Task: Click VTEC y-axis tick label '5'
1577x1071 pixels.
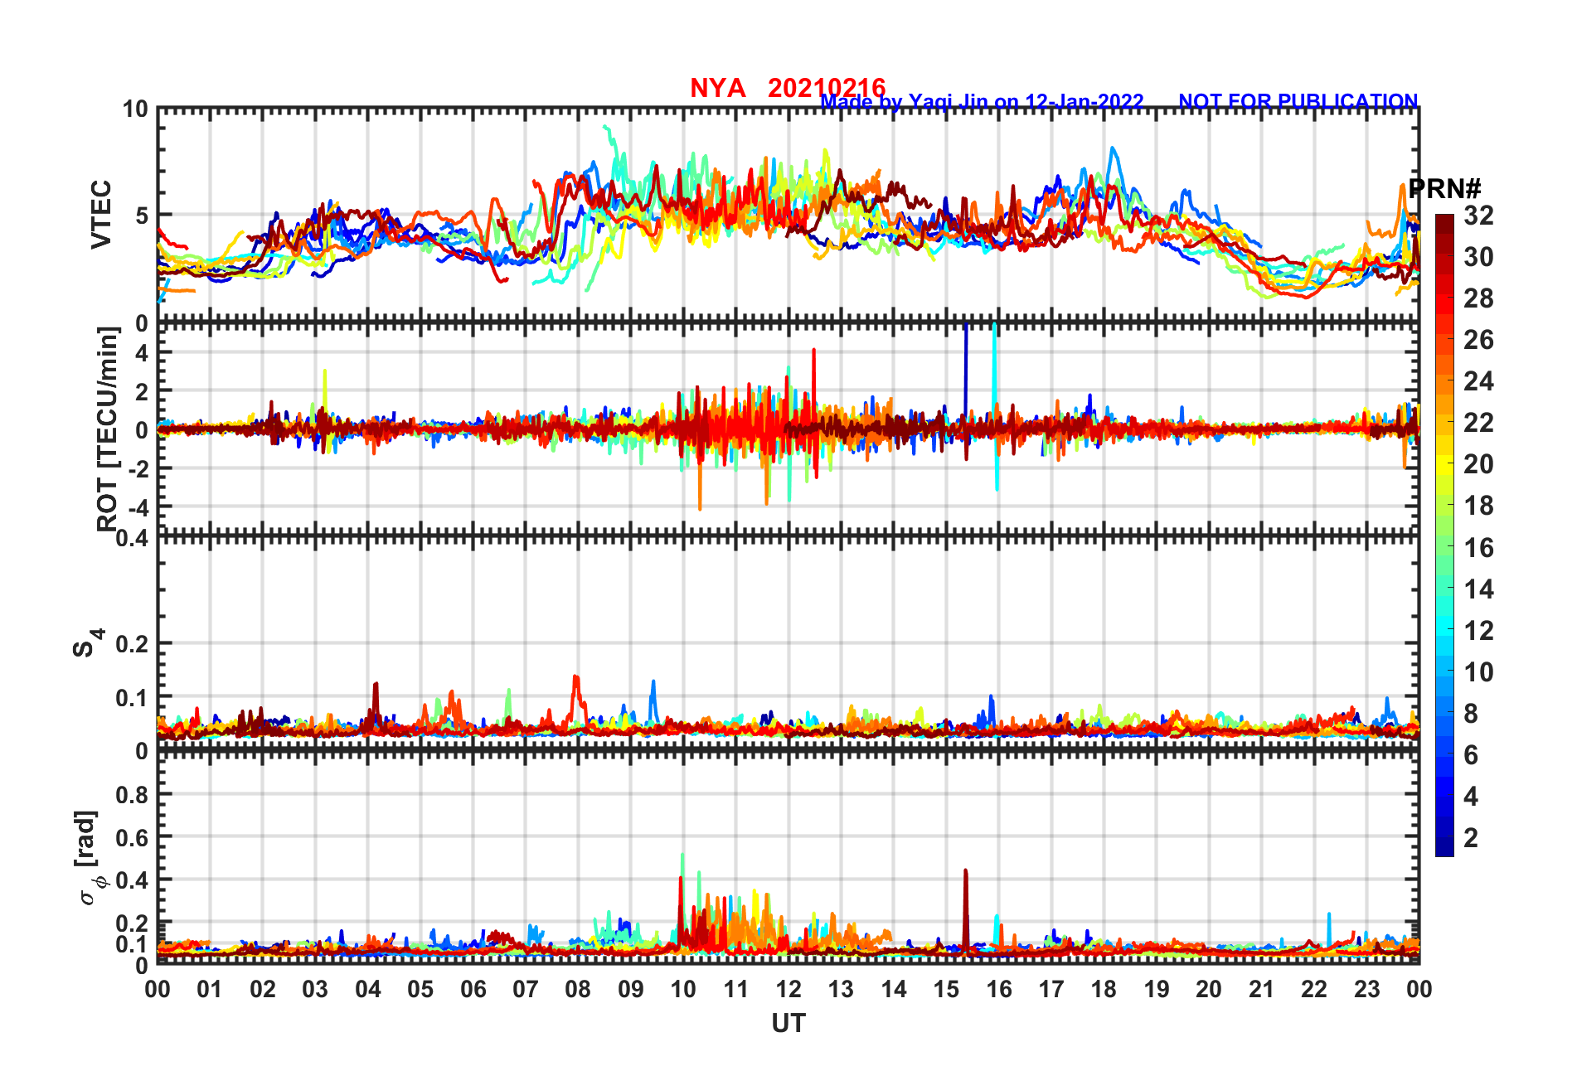Action: point(142,216)
